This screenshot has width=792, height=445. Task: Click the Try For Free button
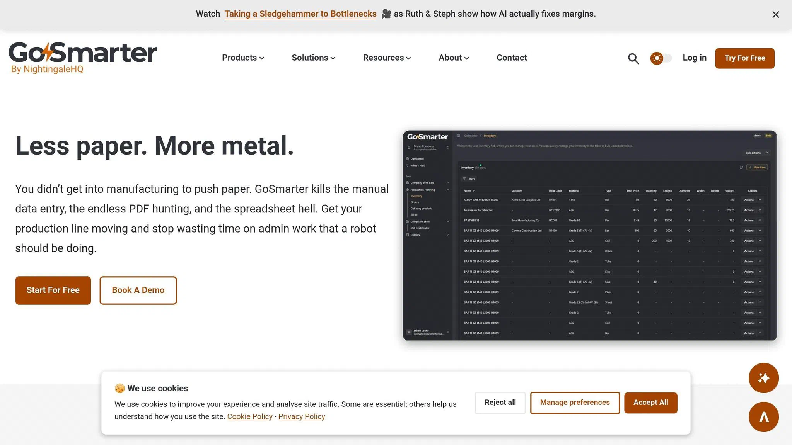[x=745, y=58]
